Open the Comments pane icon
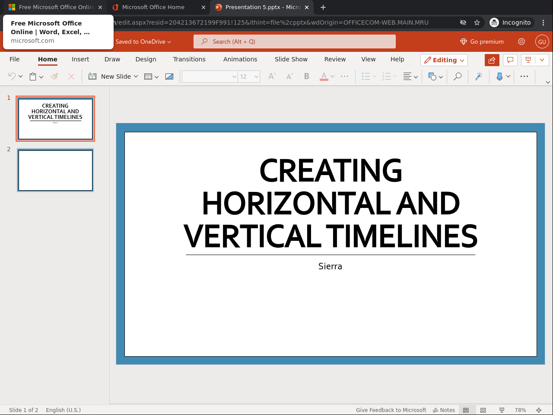This screenshot has width=553, height=415. pyautogui.click(x=510, y=60)
